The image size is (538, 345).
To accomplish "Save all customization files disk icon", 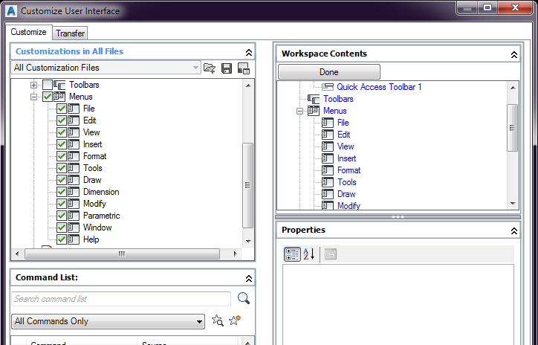I will pos(227,68).
